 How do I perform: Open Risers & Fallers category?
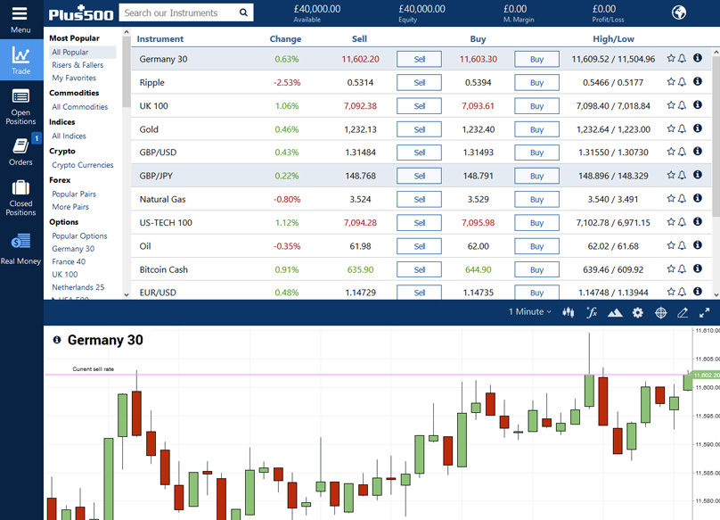pyautogui.click(x=78, y=65)
